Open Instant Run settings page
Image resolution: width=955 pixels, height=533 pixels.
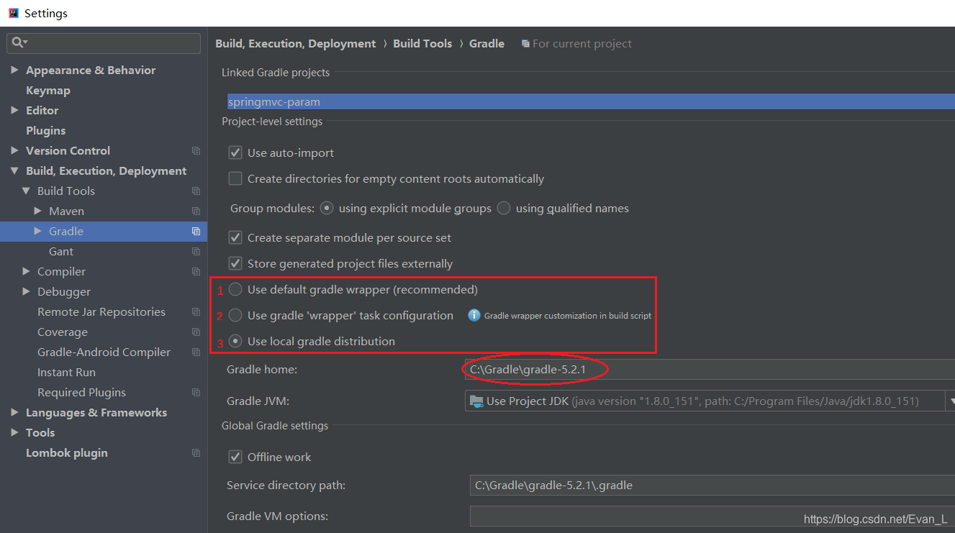click(66, 372)
